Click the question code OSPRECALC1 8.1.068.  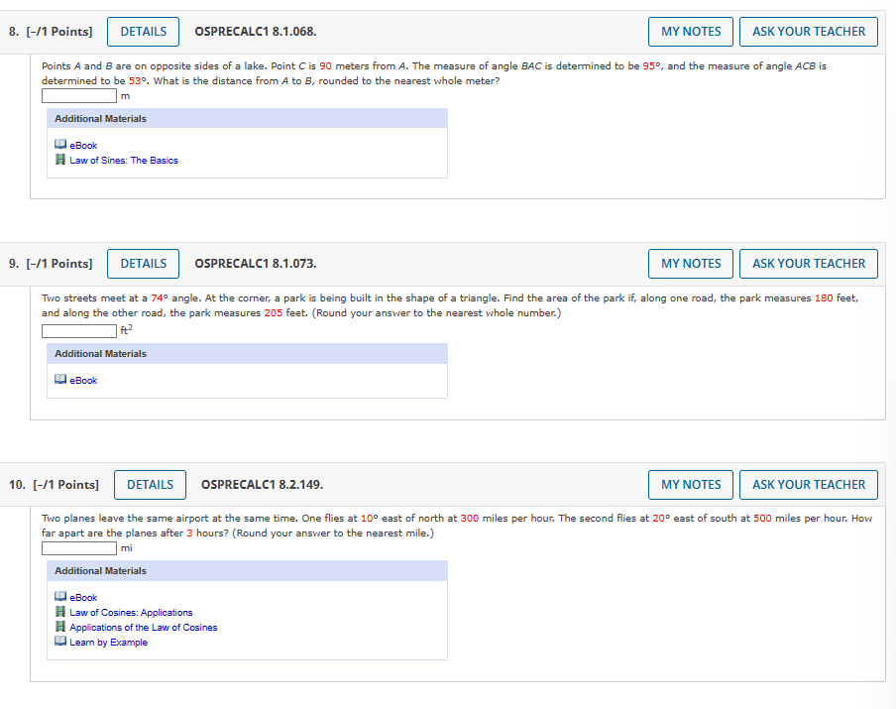tap(256, 32)
